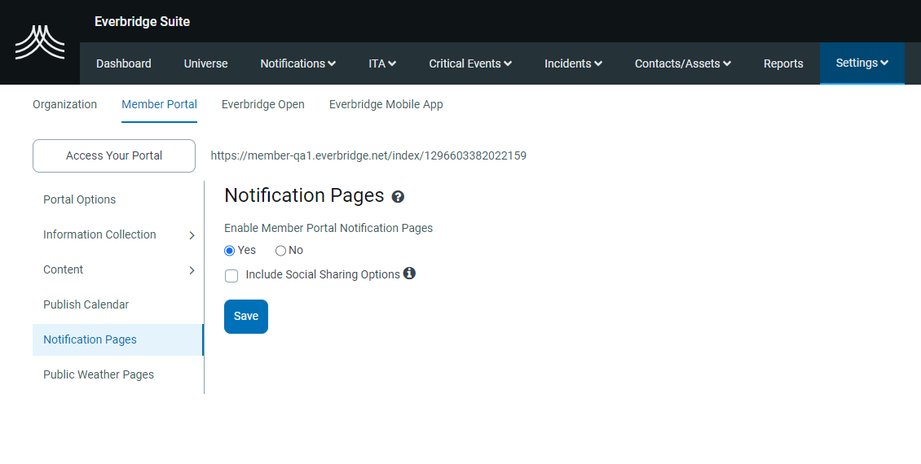Expand the ITA navigation dropdown
This screenshot has height=464, width=921.
coord(381,63)
